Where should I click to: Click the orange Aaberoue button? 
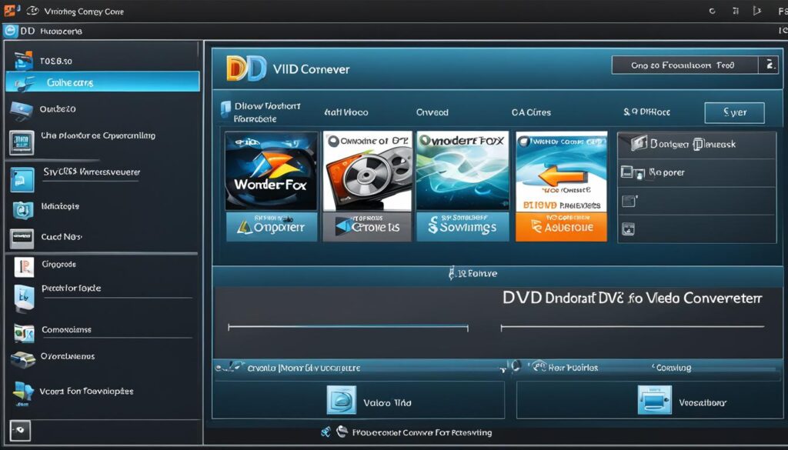click(x=561, y=227)
